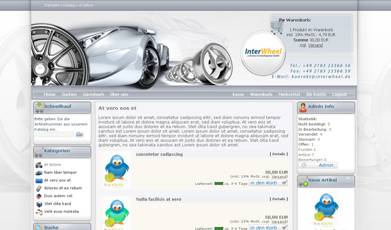391x230 pixels.
Task: Click the Nulla facilisis at vero product image
Action: (117, 213)
